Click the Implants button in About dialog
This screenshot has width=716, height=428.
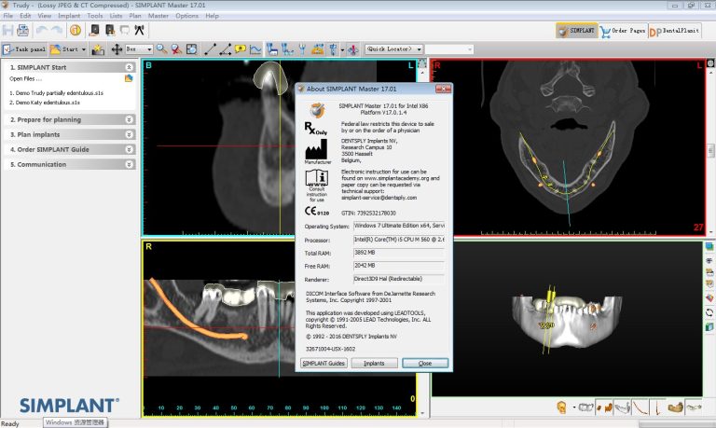pyautogui.click(x=374, y=363)
